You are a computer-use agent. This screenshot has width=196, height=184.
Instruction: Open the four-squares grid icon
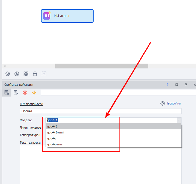point(26,74)
